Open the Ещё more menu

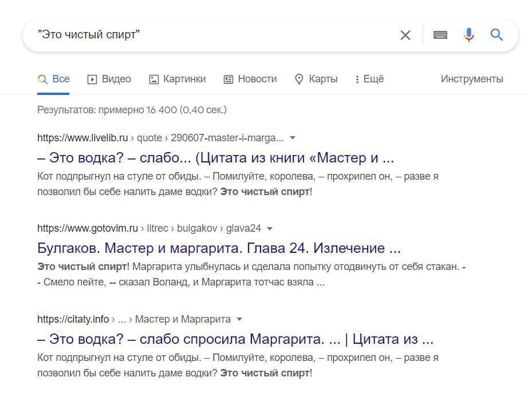(x=369, y=80)
